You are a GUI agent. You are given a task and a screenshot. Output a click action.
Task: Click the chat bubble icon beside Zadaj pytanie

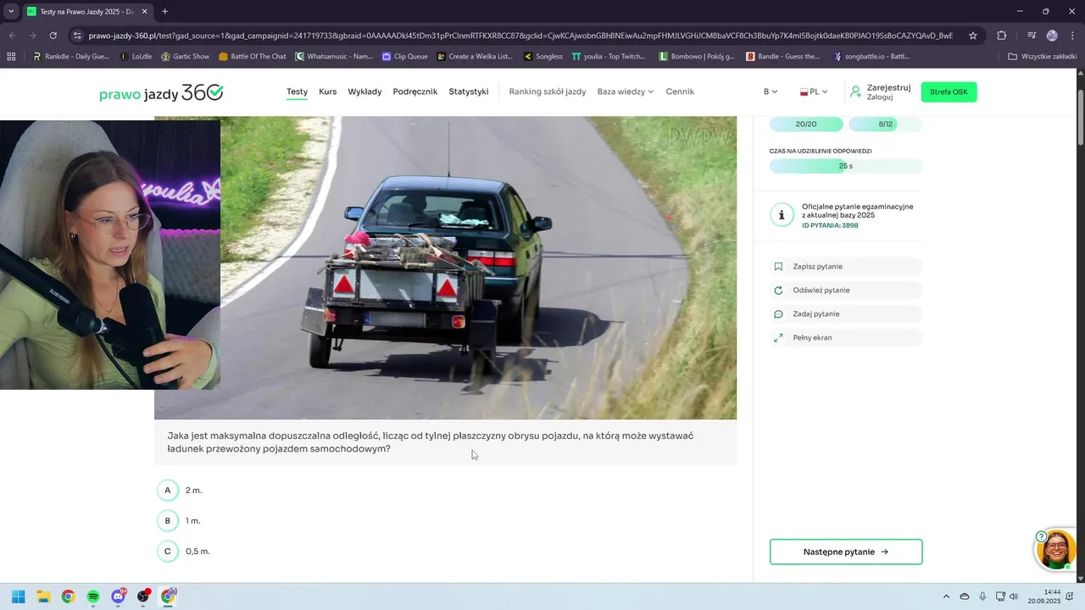(778, 313)
